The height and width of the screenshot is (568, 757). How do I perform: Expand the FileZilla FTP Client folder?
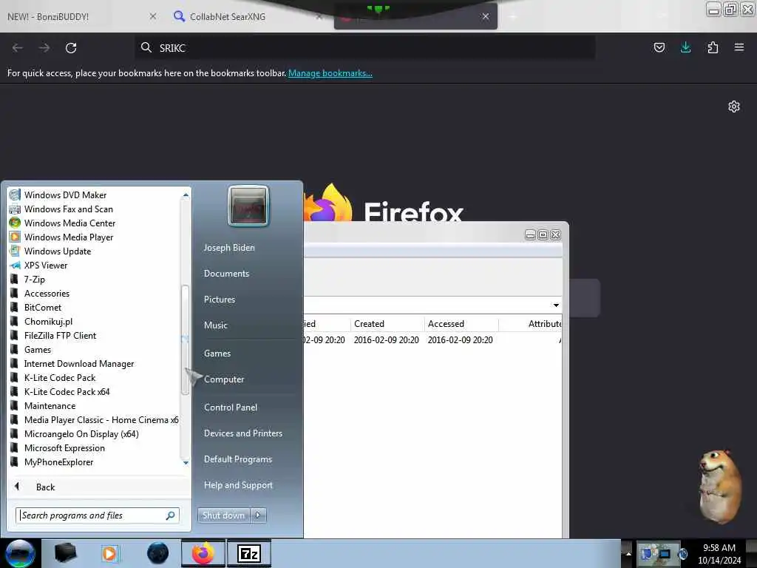[60, 336]
